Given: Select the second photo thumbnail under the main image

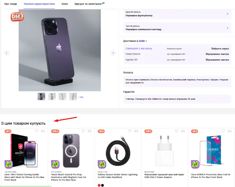Looking at the screenshot, I should 52,96.
